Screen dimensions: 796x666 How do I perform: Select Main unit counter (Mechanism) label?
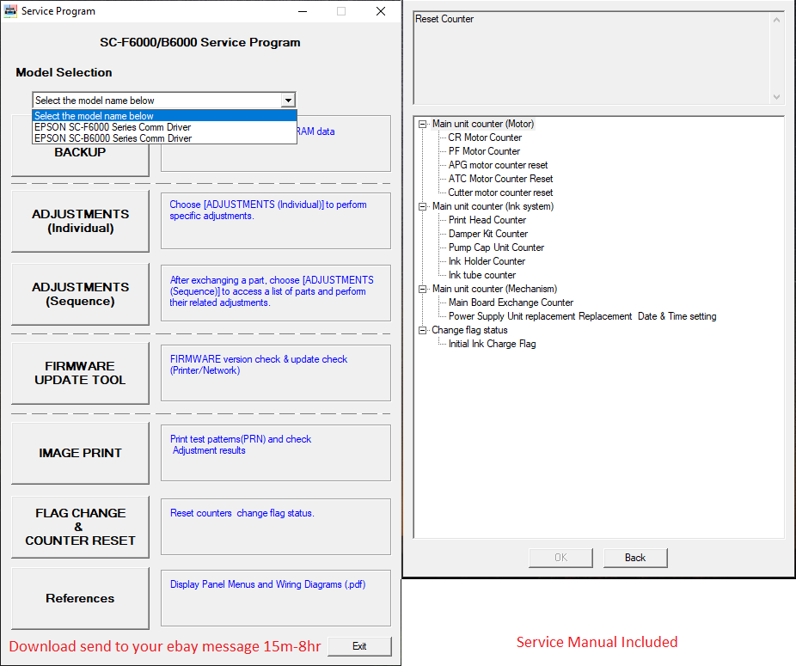[494, 289]
